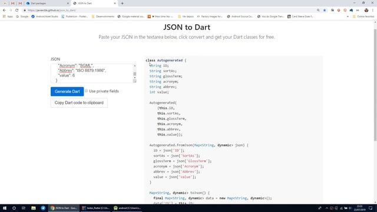Click the page vertical scrollbar thumb
The image size is (377, 212).
(375, 85)
